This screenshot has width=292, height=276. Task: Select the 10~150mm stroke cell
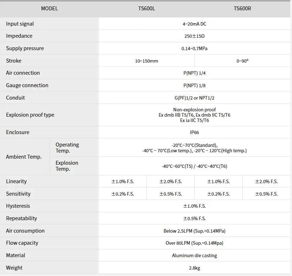(x=146, y=61)
